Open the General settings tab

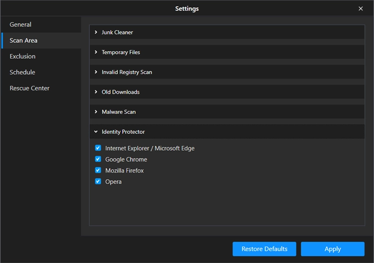pos(20,24)
